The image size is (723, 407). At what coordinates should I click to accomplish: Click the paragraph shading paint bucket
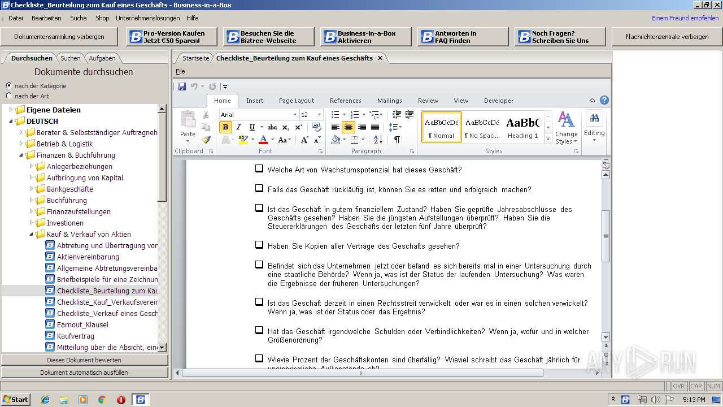(336, 140)
